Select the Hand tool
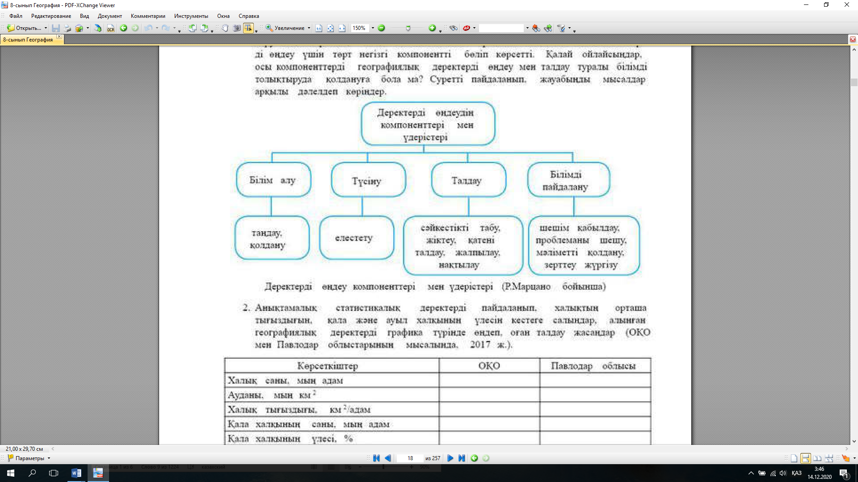The width and height of the screenshot is (858, 482). click(x=225, y=28)
